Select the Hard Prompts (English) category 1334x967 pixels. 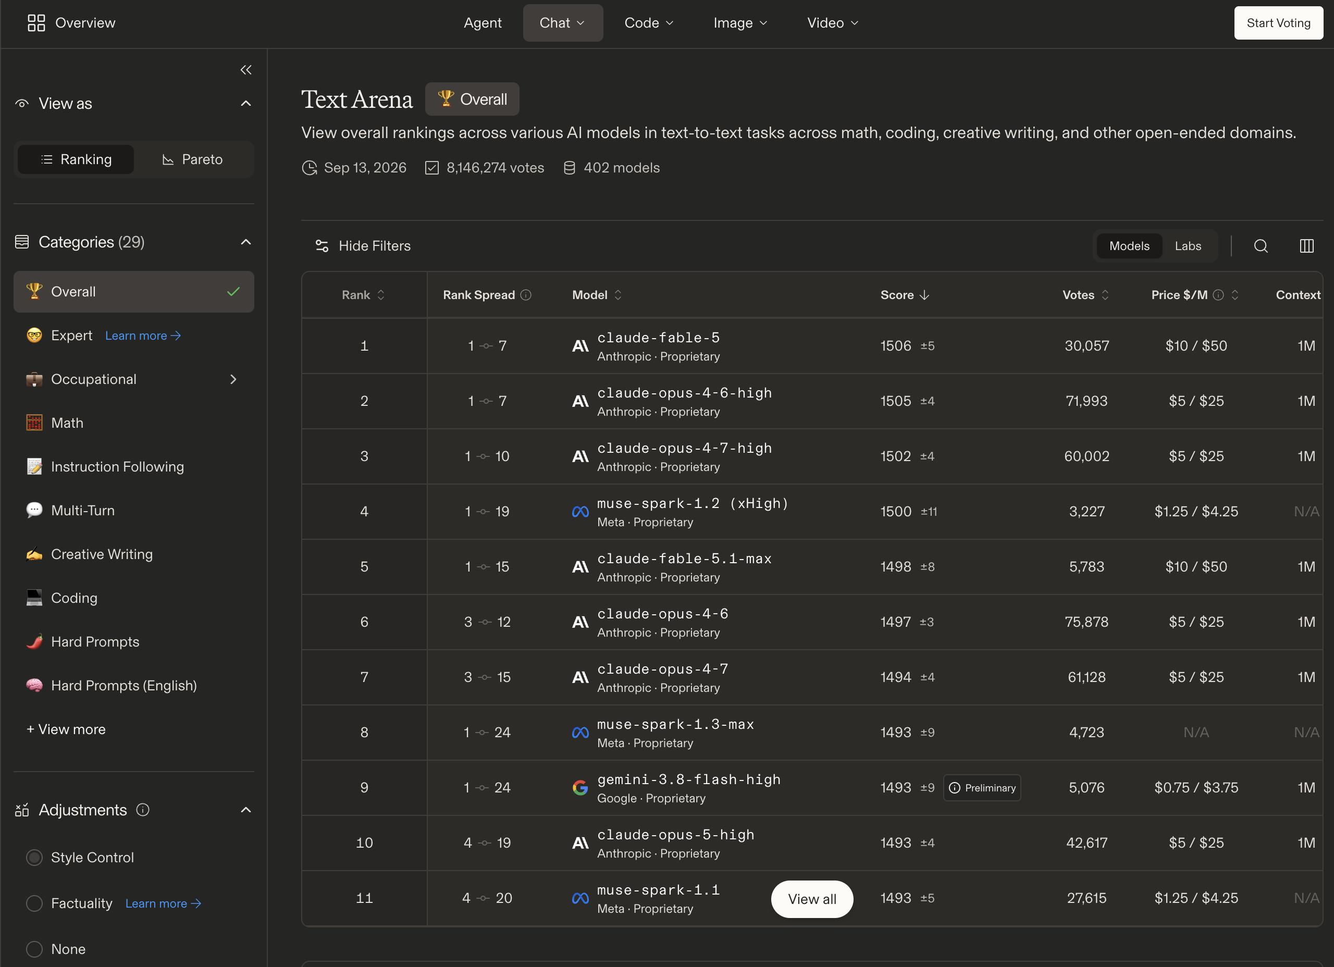point(133,685)
